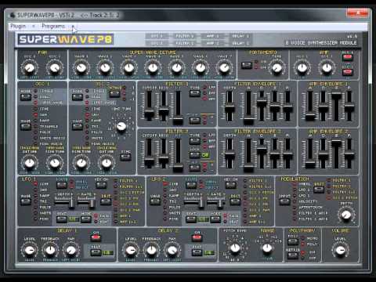Screen dimensions: 376x282
Task: Click the OSC 1 FINE TUNE knob
Action: pyautogui.click(x=55, y=163)
